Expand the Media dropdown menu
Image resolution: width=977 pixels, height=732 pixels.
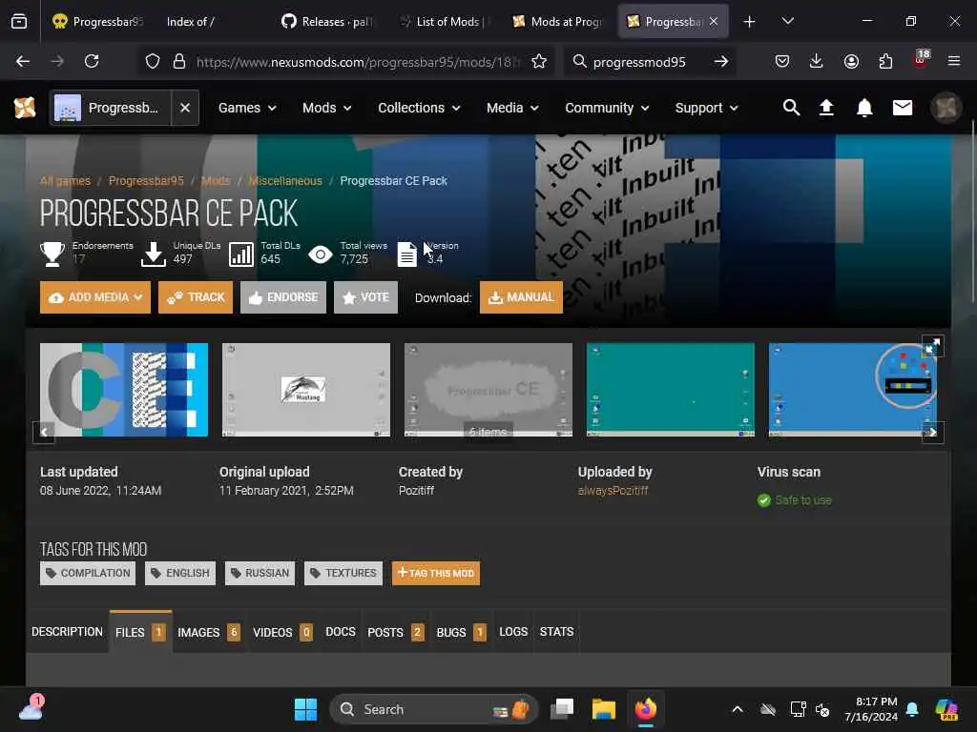pyautogui.click(x=512, y=108)
